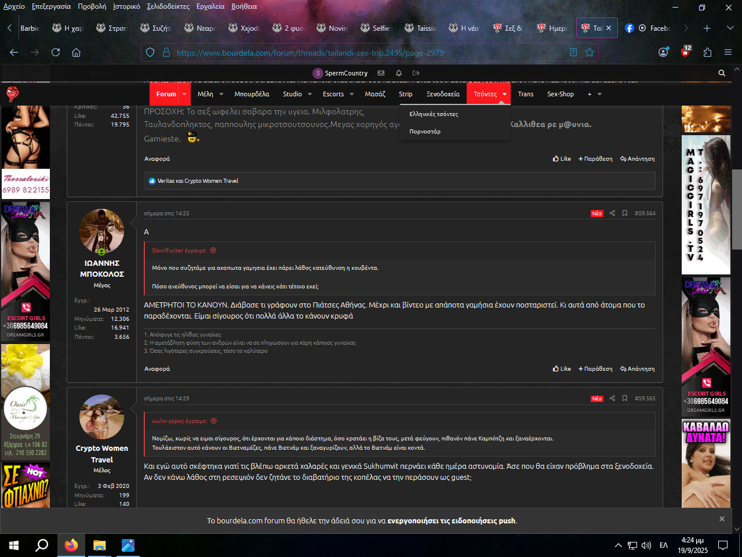Open the notification center icon in taskbar
742x557 pixels.
point(723,545)
